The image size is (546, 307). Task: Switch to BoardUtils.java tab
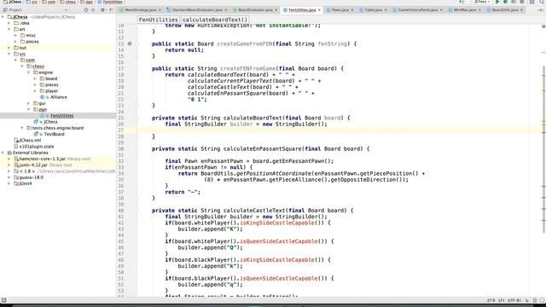(x=504, y=10)
